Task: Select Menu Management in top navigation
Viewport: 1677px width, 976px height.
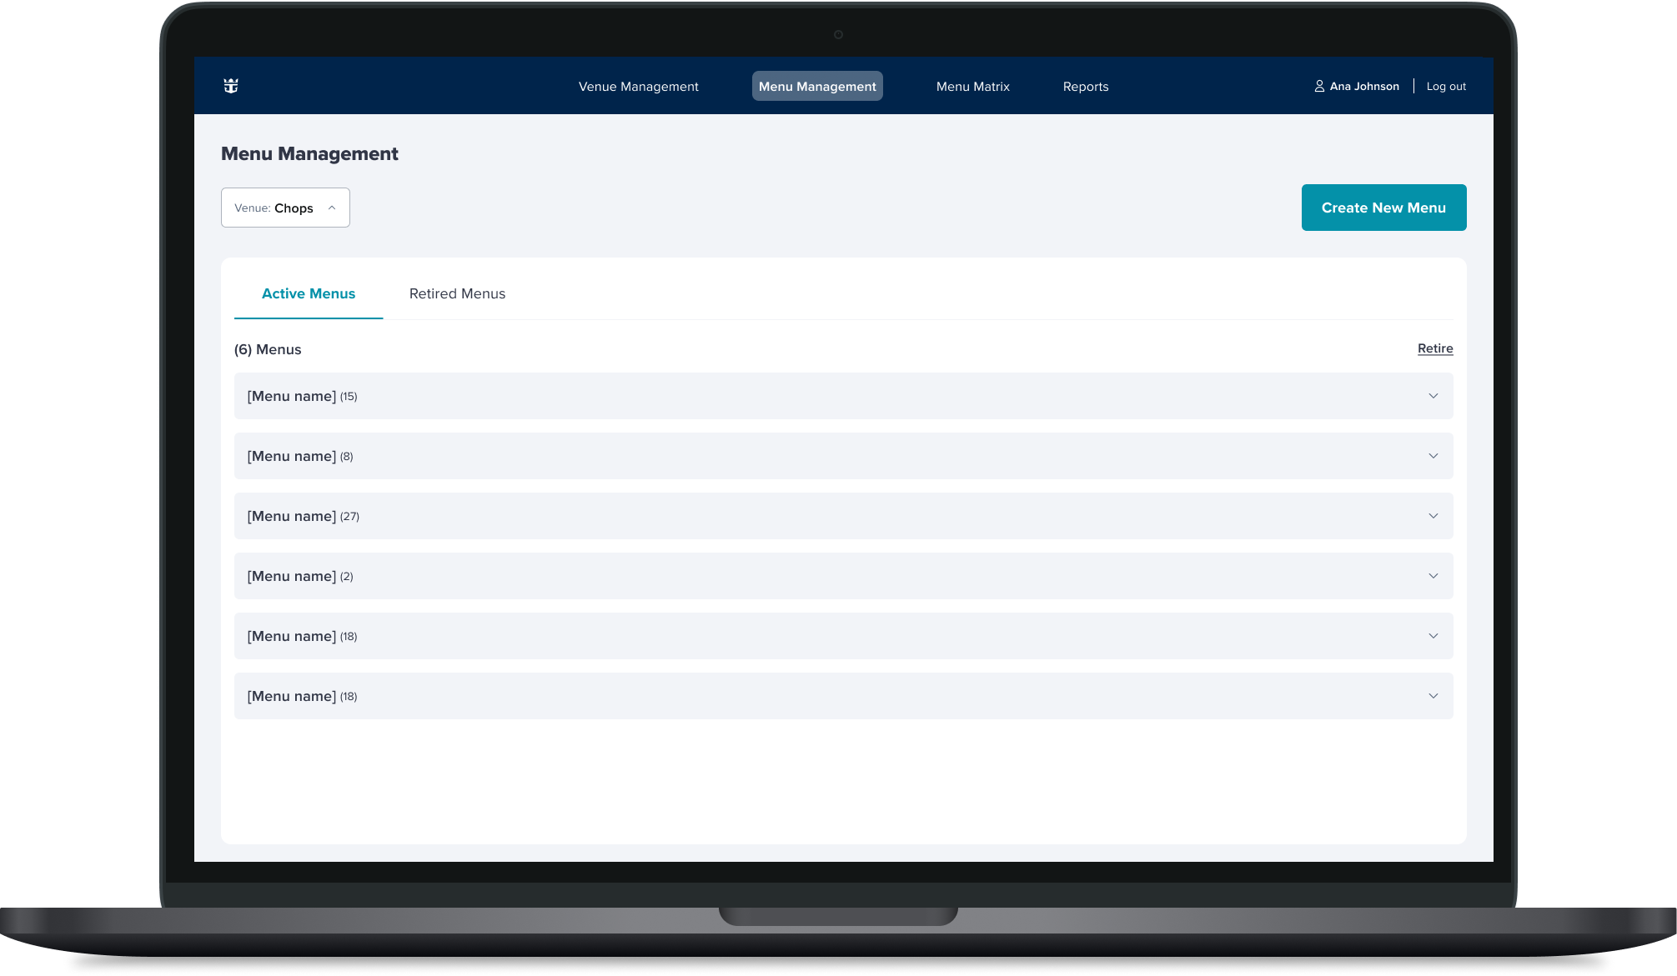Action: pyautogui.click(x=816, y=87)
